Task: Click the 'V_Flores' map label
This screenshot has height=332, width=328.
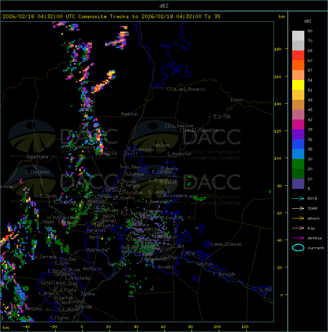Action: 60,318
